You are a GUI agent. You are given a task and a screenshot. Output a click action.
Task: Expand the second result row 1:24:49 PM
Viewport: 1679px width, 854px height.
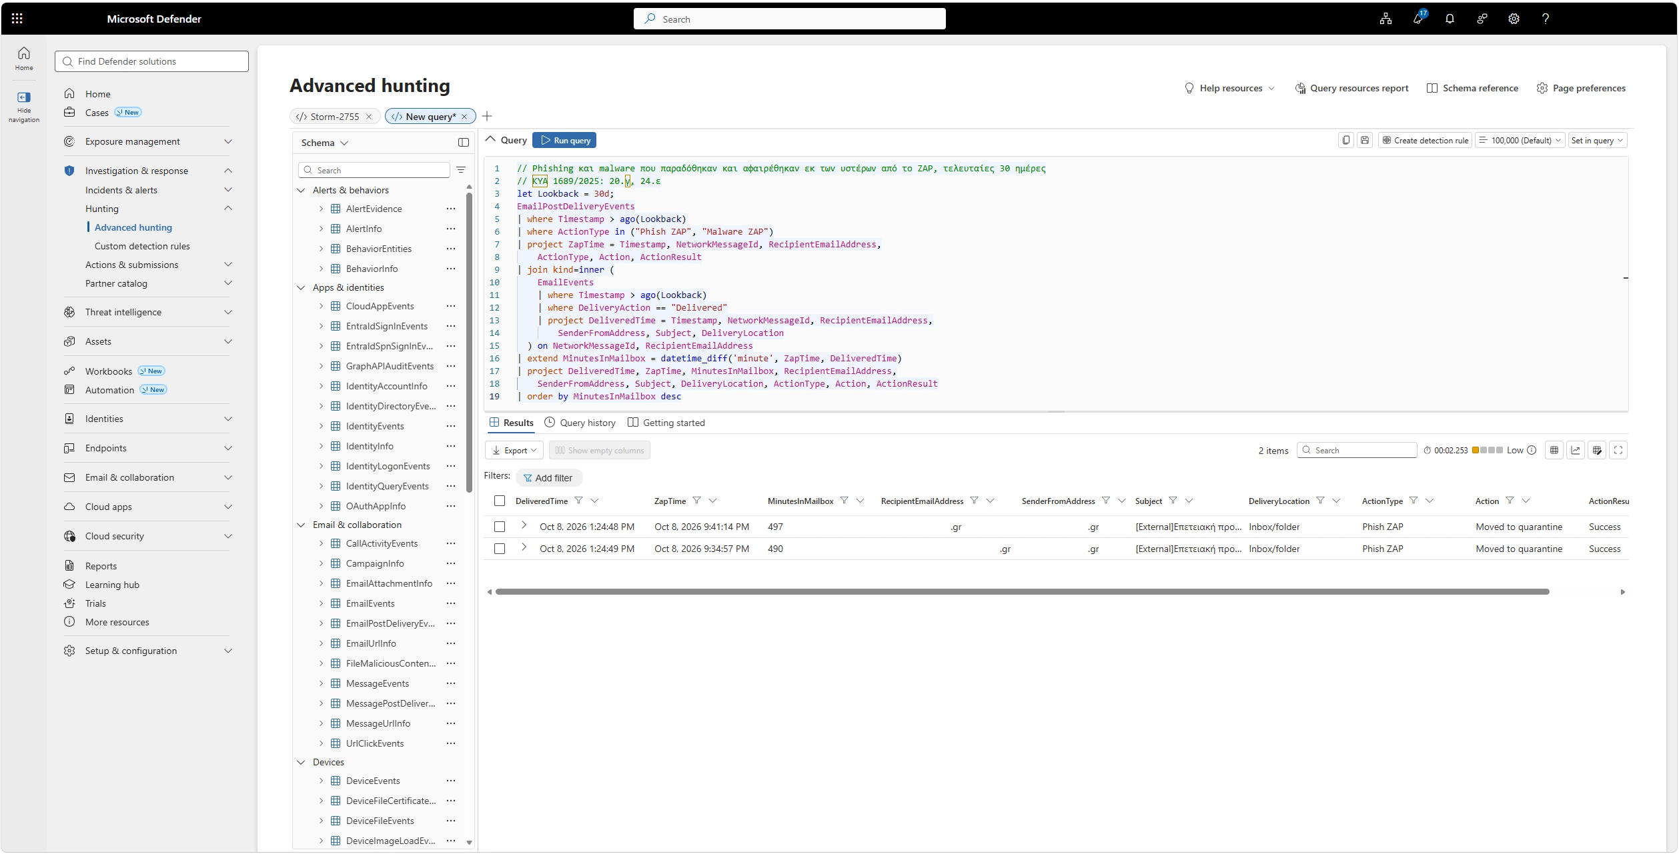coord(524,548)
